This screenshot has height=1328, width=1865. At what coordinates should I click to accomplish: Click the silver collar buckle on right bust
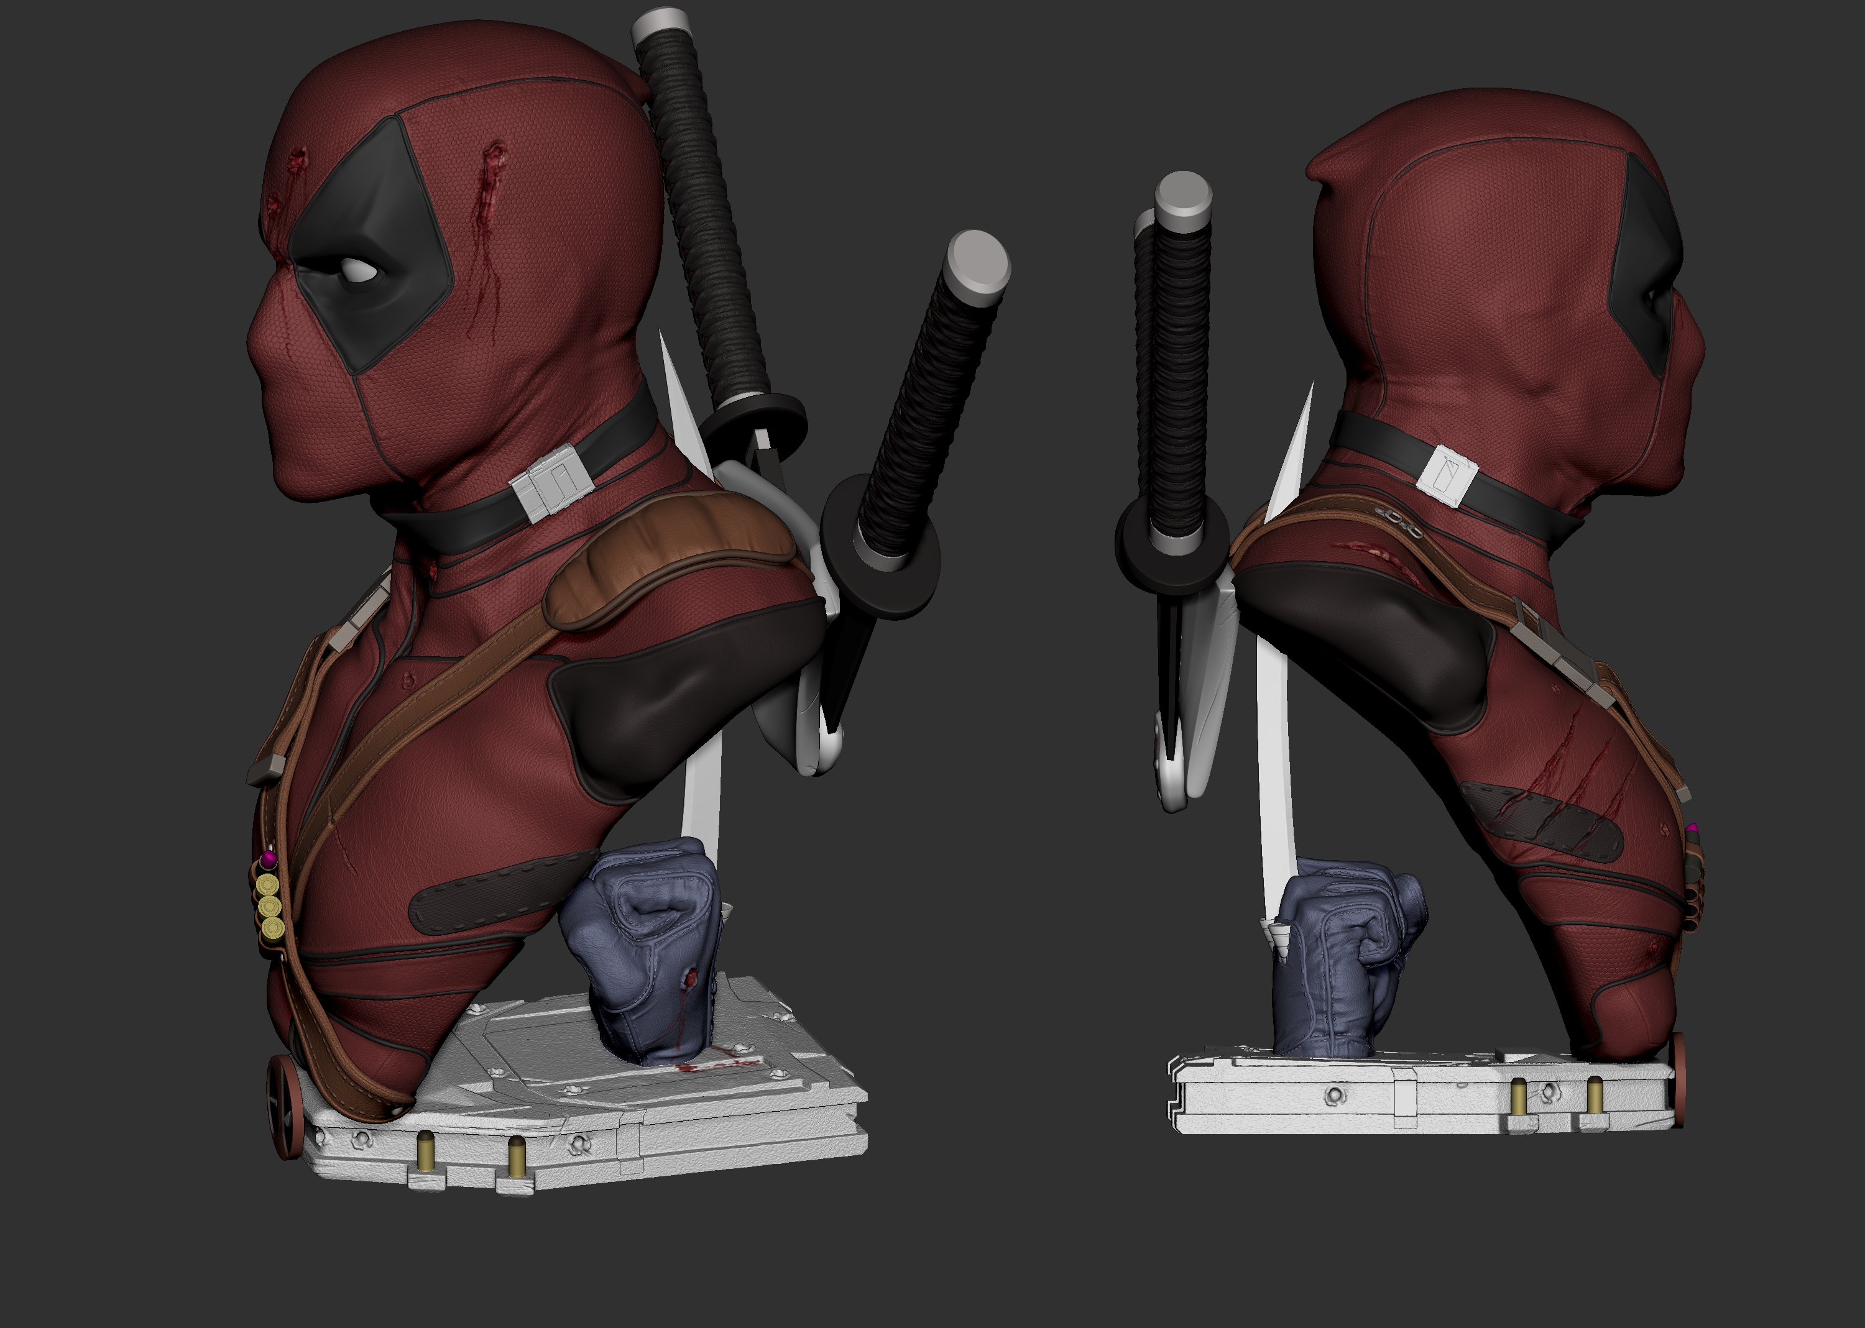coord(1447,475)
